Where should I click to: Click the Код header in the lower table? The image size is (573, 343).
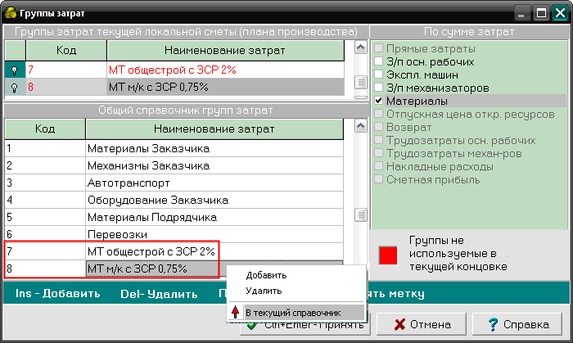(x=45, y=129)
